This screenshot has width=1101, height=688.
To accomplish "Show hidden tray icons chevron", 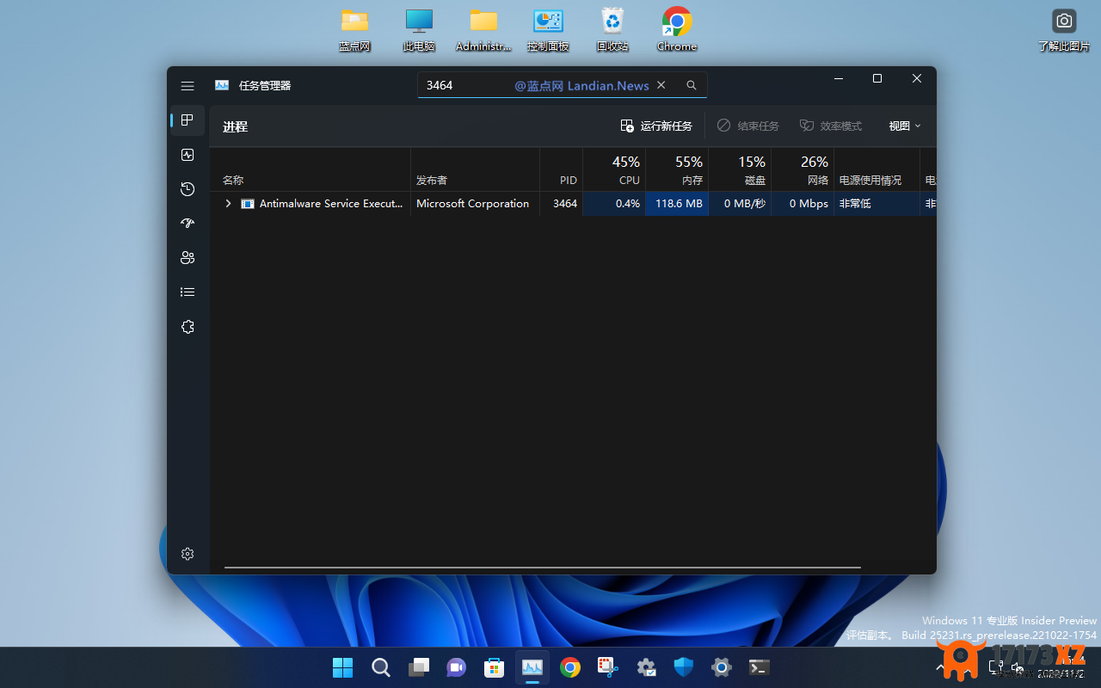I will click(x=942, y=667).
